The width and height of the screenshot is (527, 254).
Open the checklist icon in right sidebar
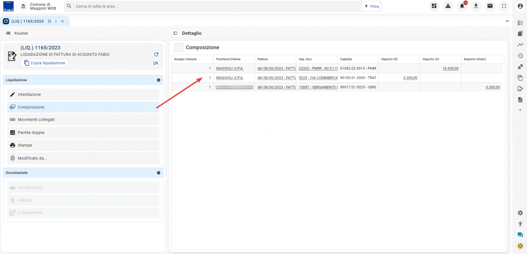click(520, 23)
